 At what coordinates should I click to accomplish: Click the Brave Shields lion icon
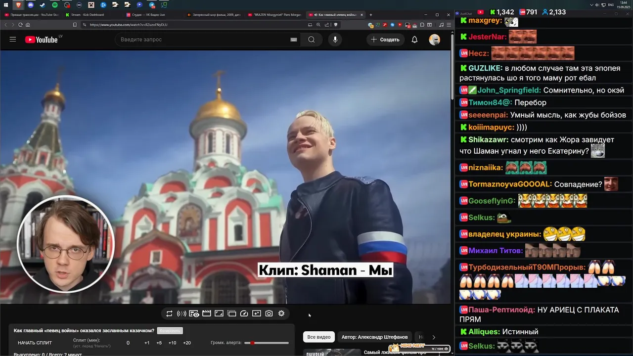coord(336,25)
